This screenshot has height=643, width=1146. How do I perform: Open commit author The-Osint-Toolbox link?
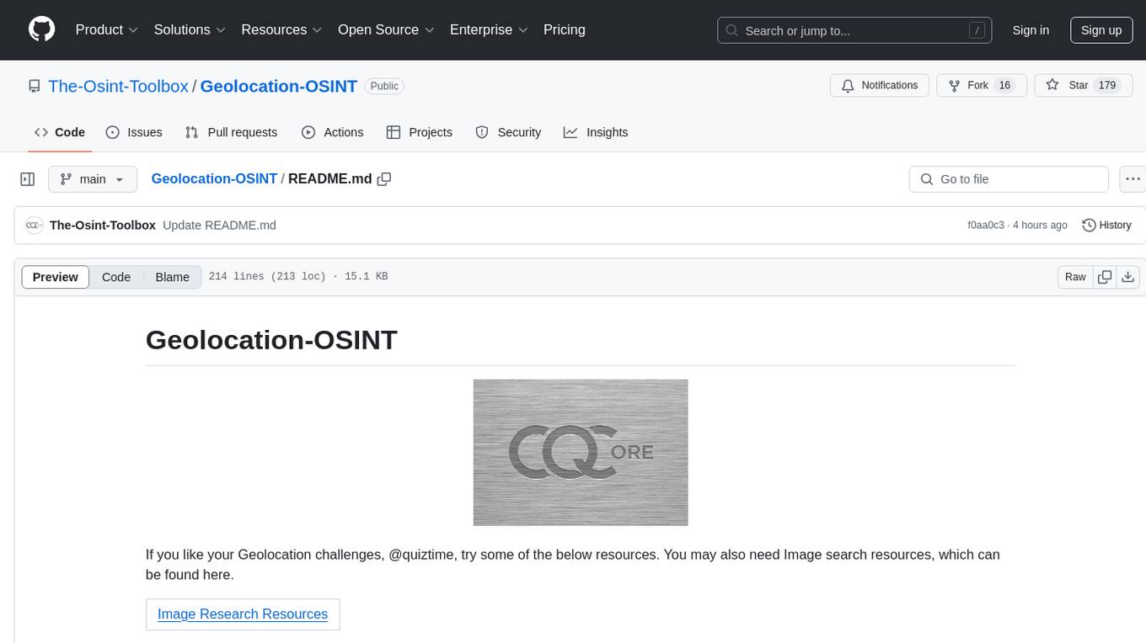[103, 225]
